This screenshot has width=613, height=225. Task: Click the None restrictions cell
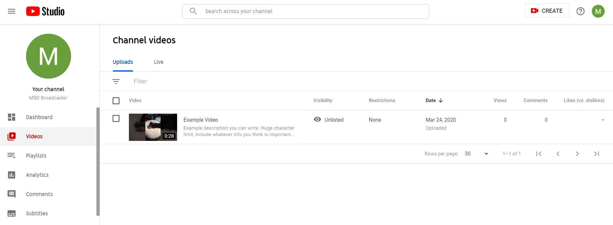click(375, 120)
